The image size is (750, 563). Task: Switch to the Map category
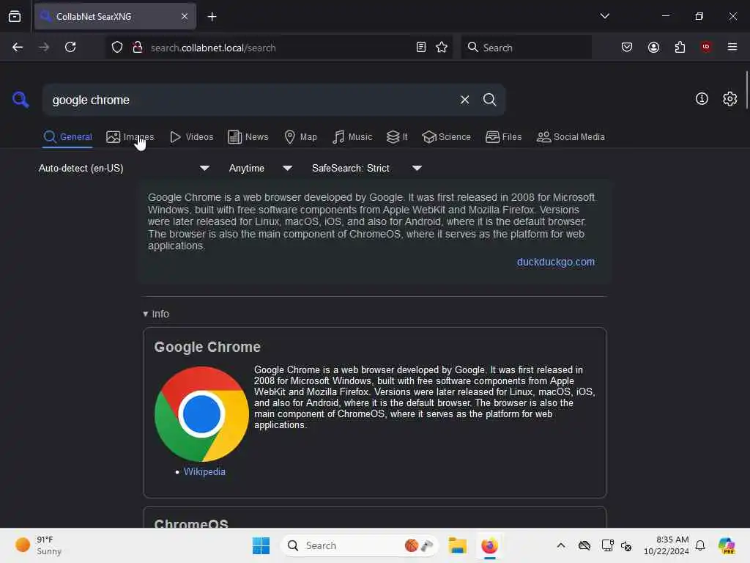(300, 137)
